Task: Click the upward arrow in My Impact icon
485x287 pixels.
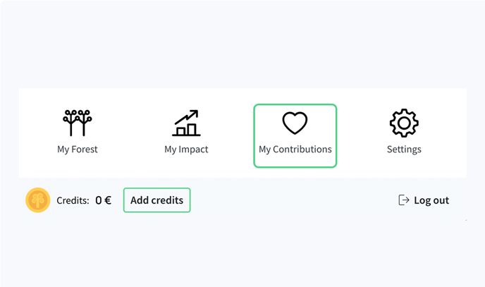Action: [187, 117]
